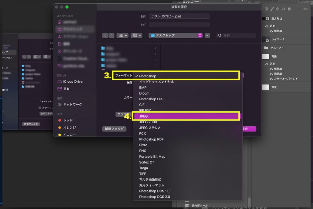Click the タグ tags input field

[x=179, y=24]
